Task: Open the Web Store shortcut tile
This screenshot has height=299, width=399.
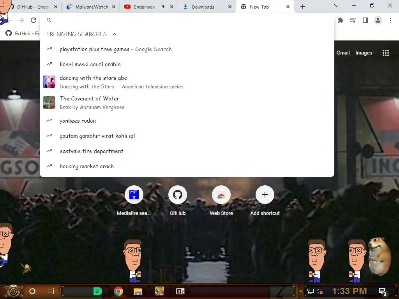Action: pos(221,201)
